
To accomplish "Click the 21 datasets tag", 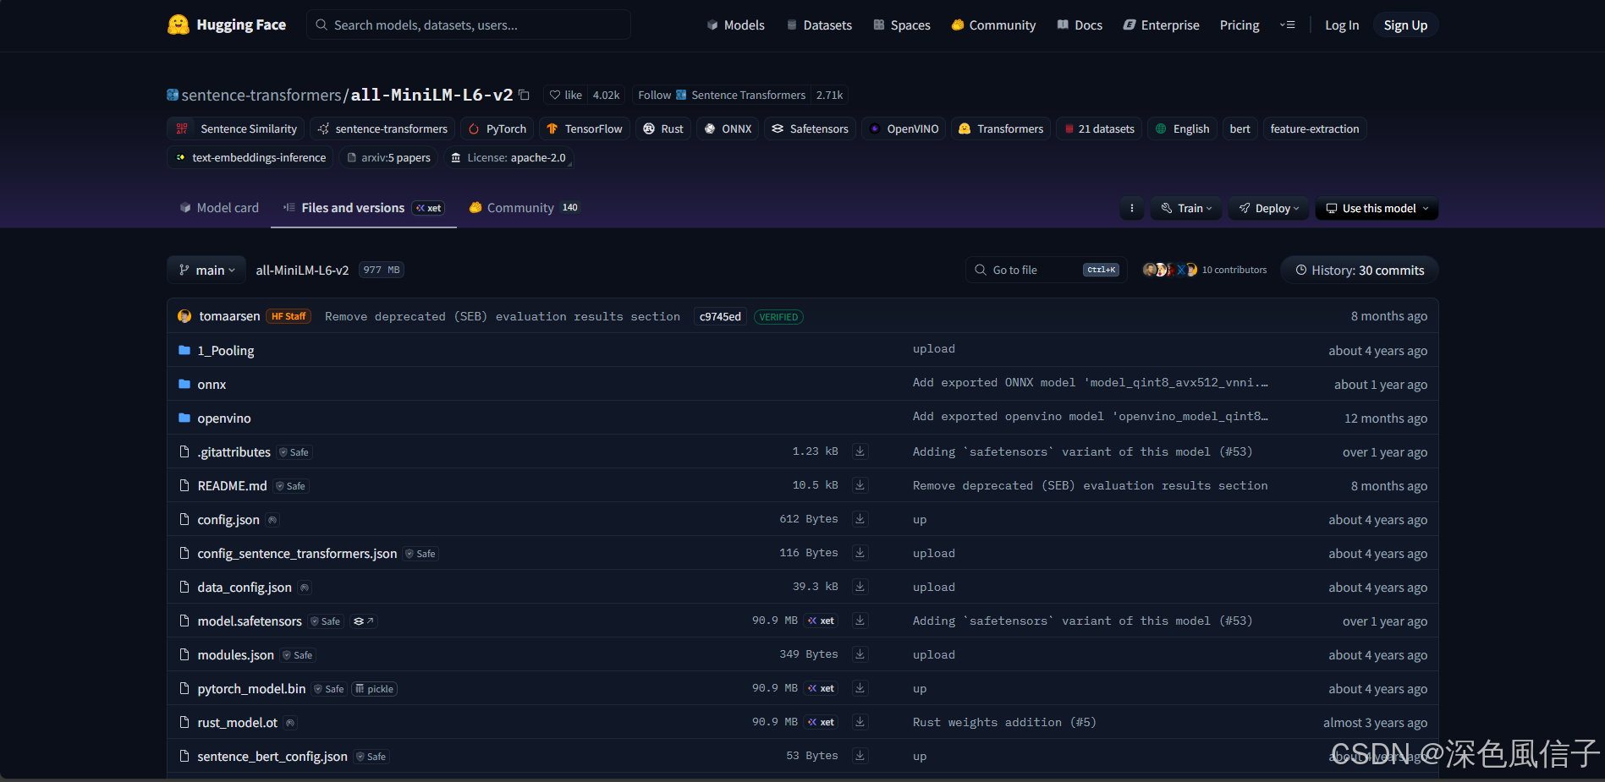I will click(x=1099, y=129).
